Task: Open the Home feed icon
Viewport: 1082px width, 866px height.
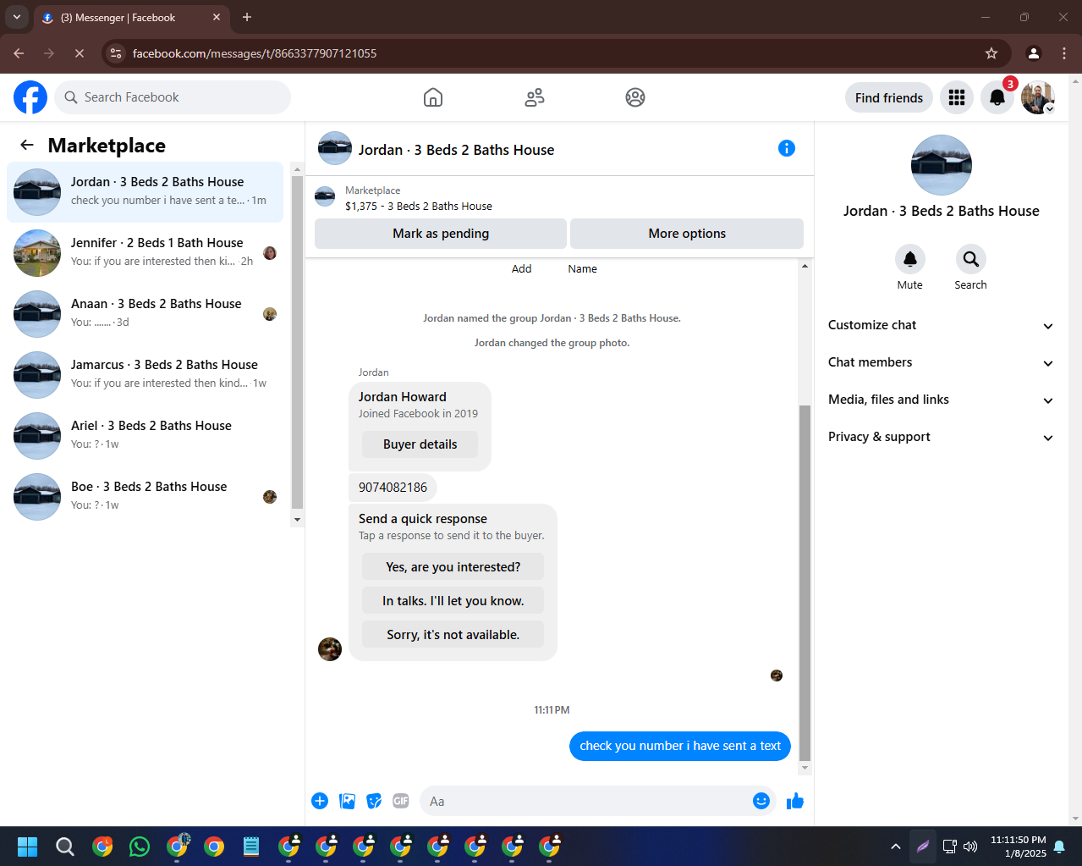Action: [433, 97]
